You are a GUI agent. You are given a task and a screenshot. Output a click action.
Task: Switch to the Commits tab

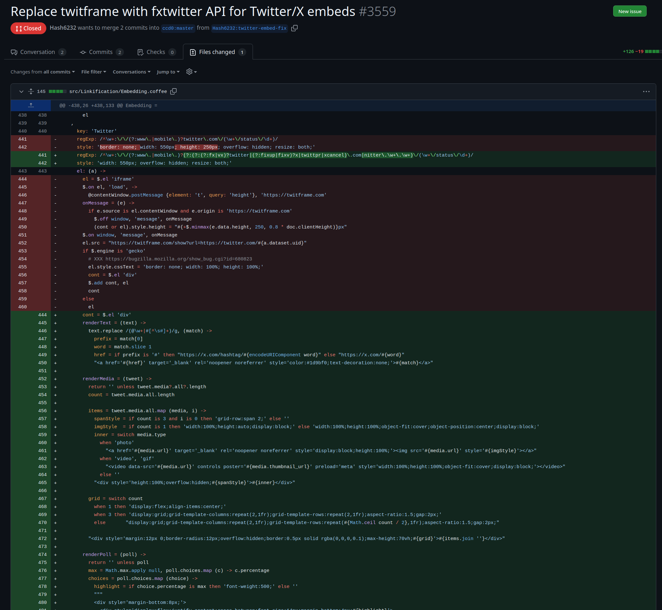[x=102, y=52]
